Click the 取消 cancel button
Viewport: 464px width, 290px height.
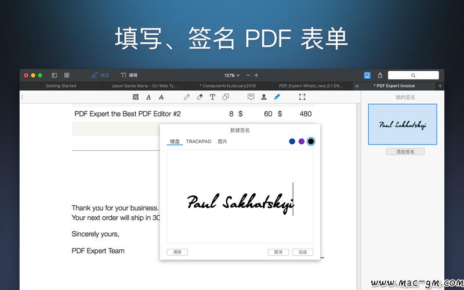[278, 252]
